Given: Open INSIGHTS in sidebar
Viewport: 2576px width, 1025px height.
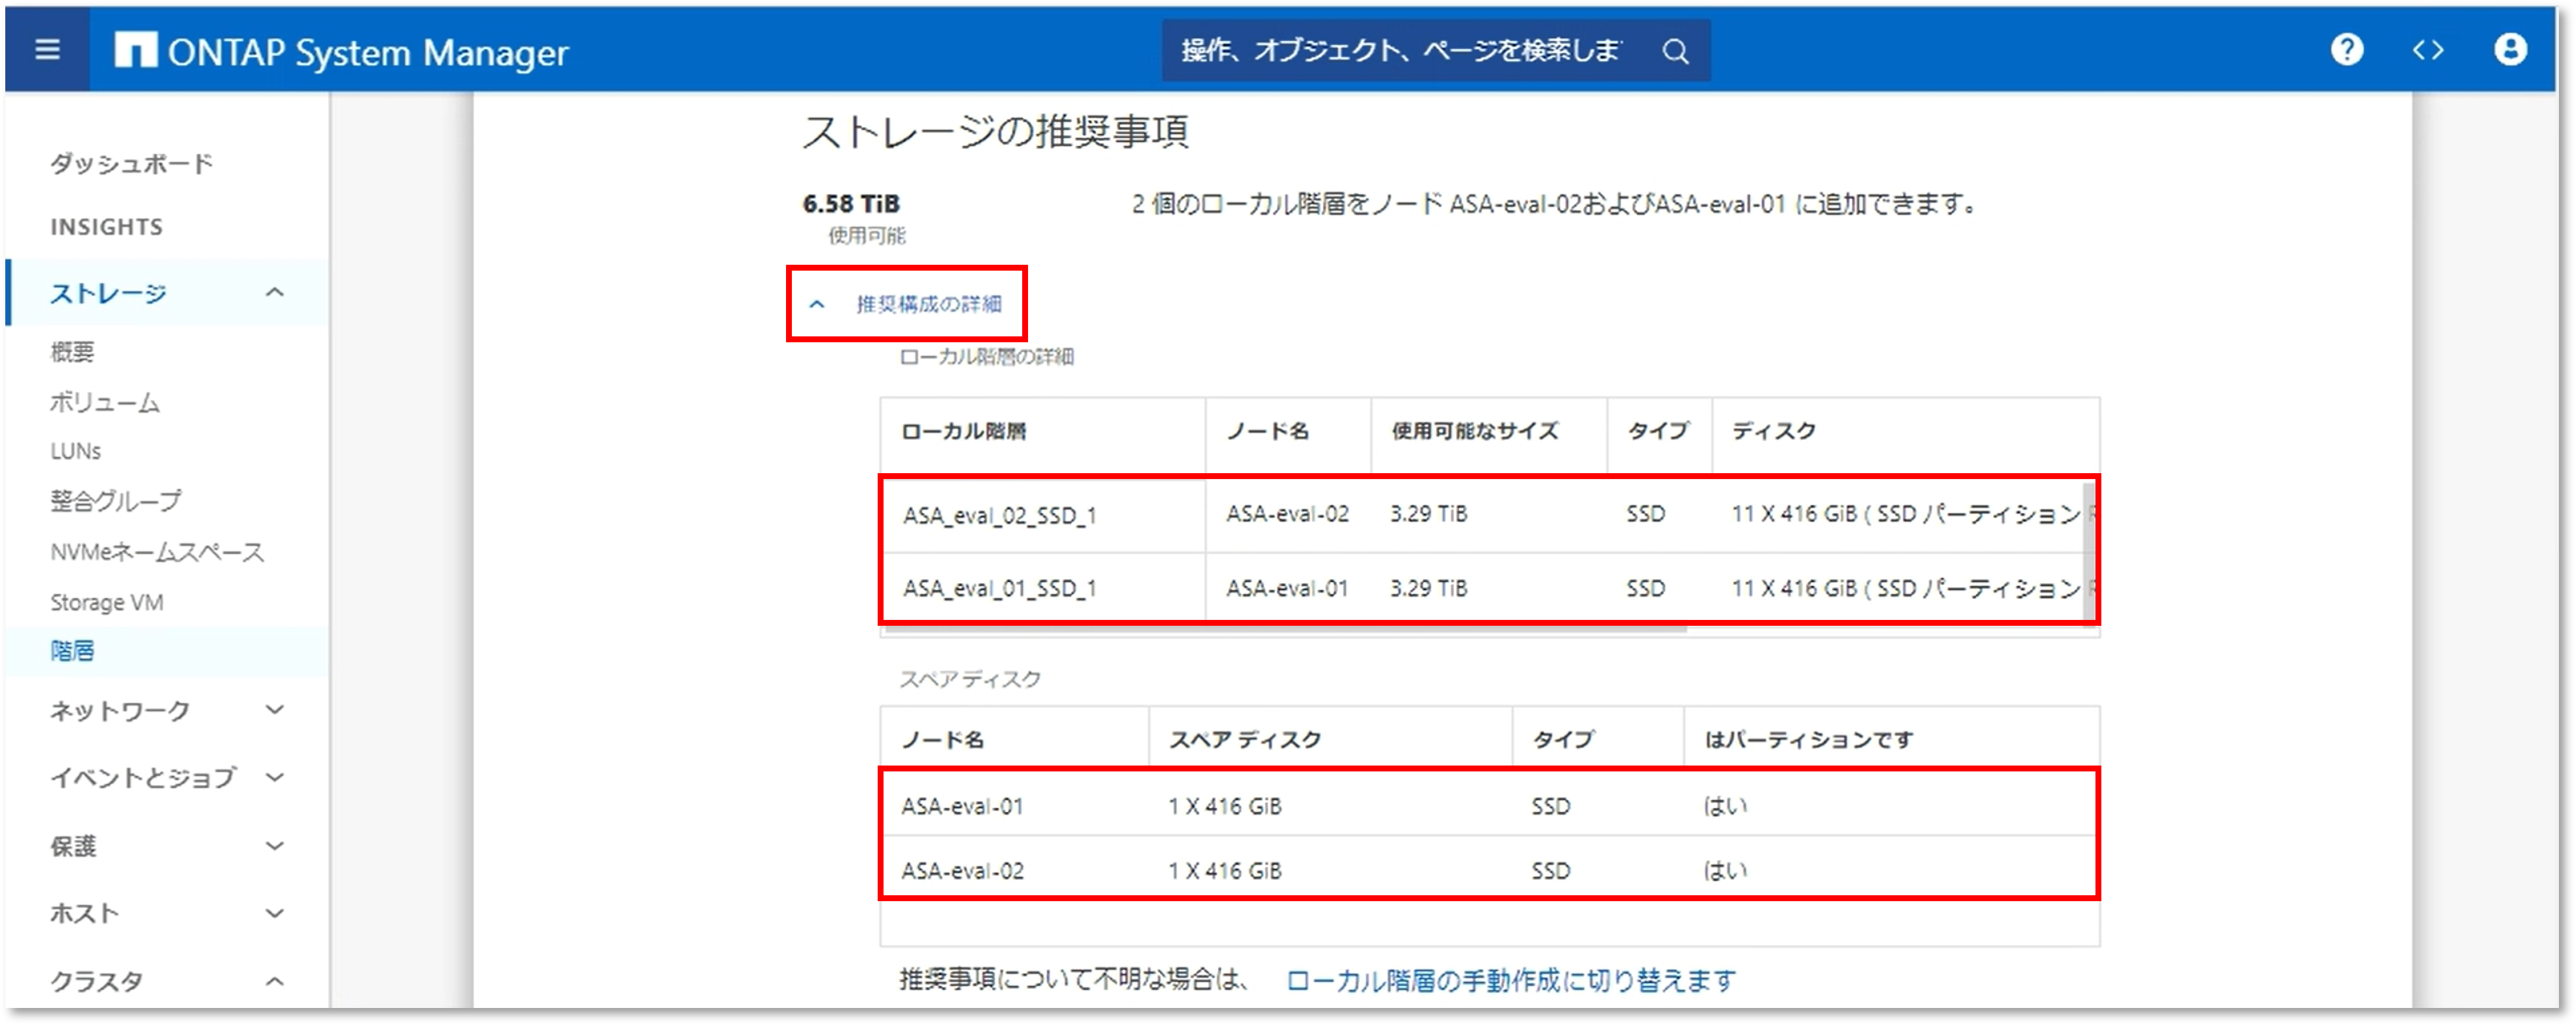Looking at the screenshot, I should point(107,227).
